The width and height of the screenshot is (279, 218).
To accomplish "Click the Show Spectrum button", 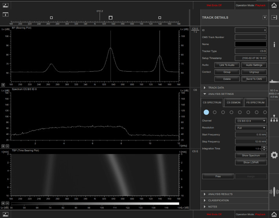I will coord(251,155).
